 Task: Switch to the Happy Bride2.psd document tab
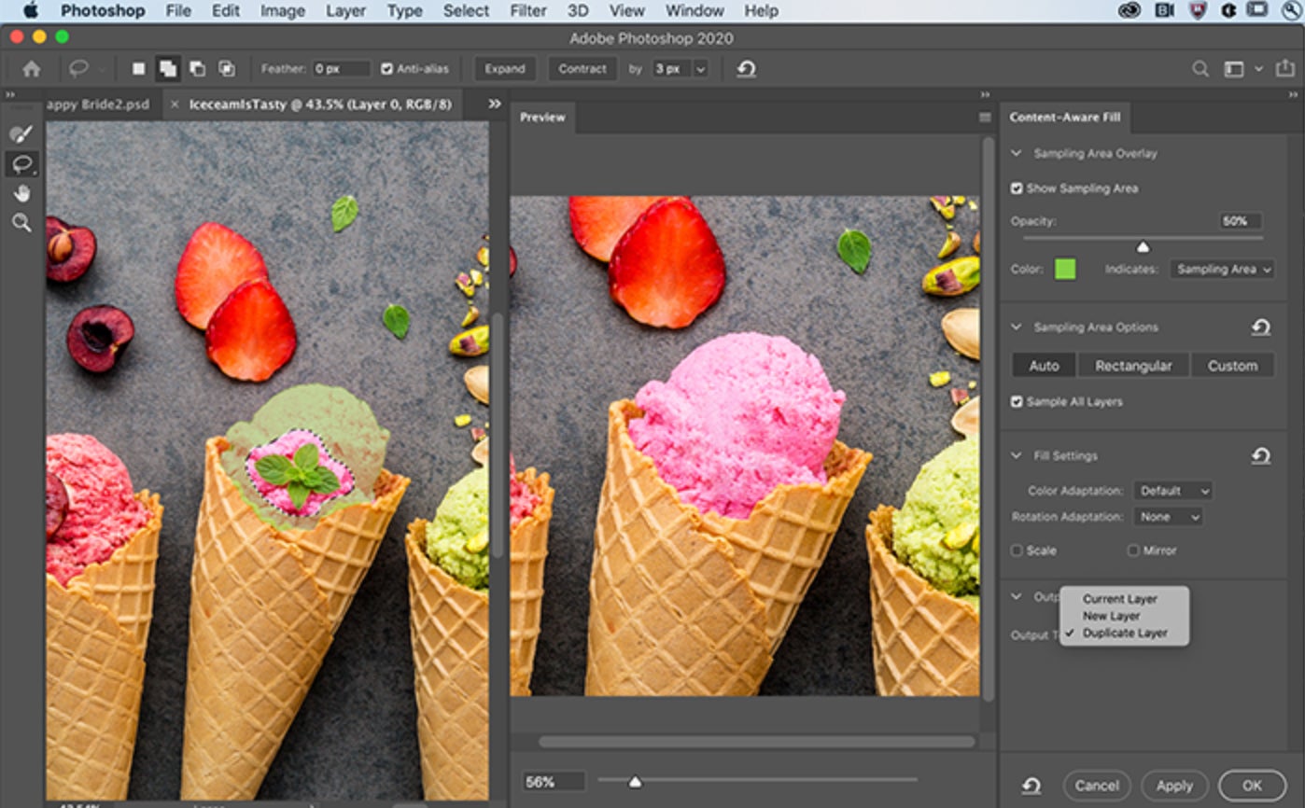coord(97,104)
